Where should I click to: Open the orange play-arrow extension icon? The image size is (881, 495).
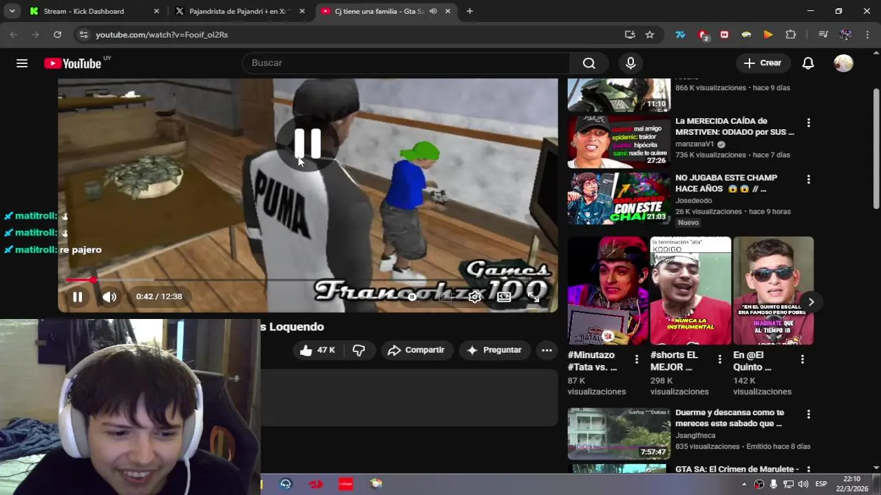point(768,34)
